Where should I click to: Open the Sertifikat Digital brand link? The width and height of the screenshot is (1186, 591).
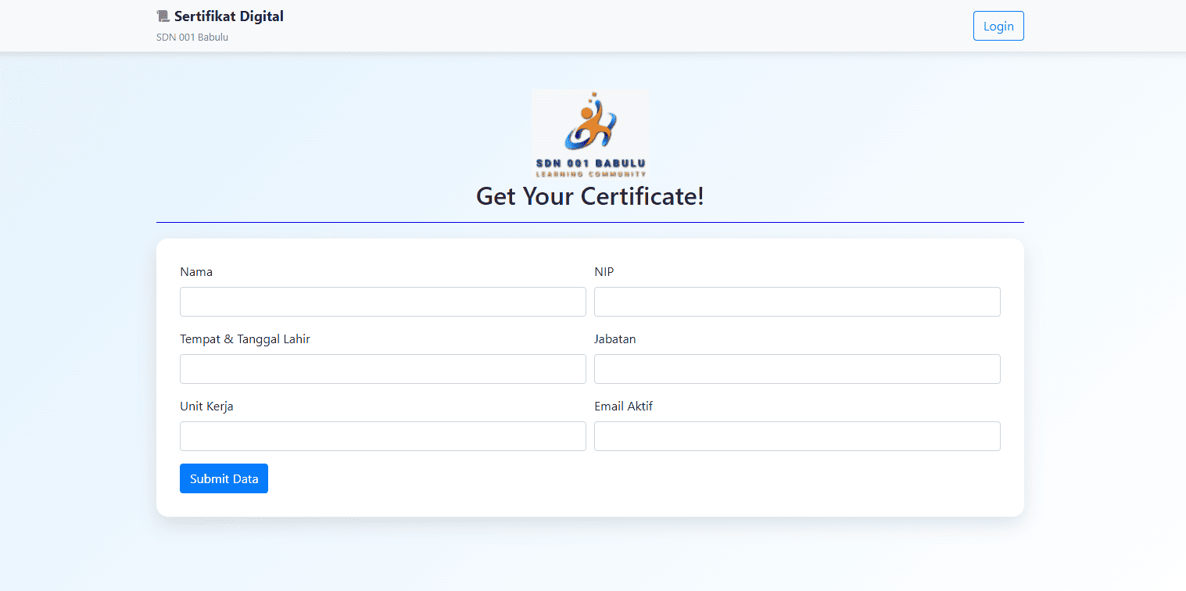(228, 16)
